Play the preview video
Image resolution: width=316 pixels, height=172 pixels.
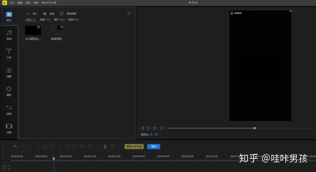[x=149, y=128]
